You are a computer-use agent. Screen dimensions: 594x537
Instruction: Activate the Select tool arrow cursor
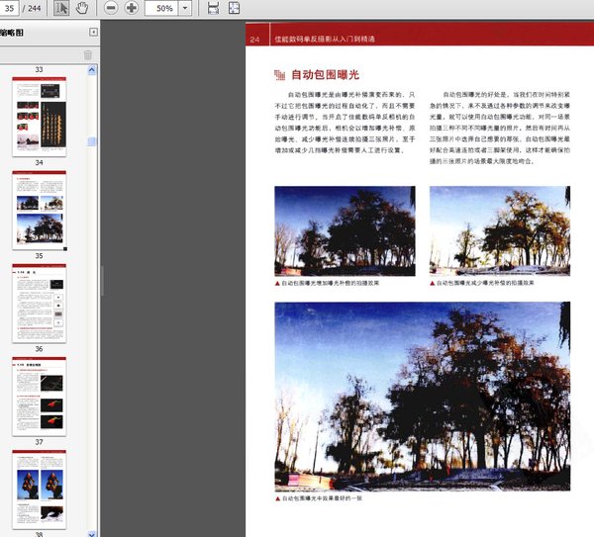[x=61, y=8]
